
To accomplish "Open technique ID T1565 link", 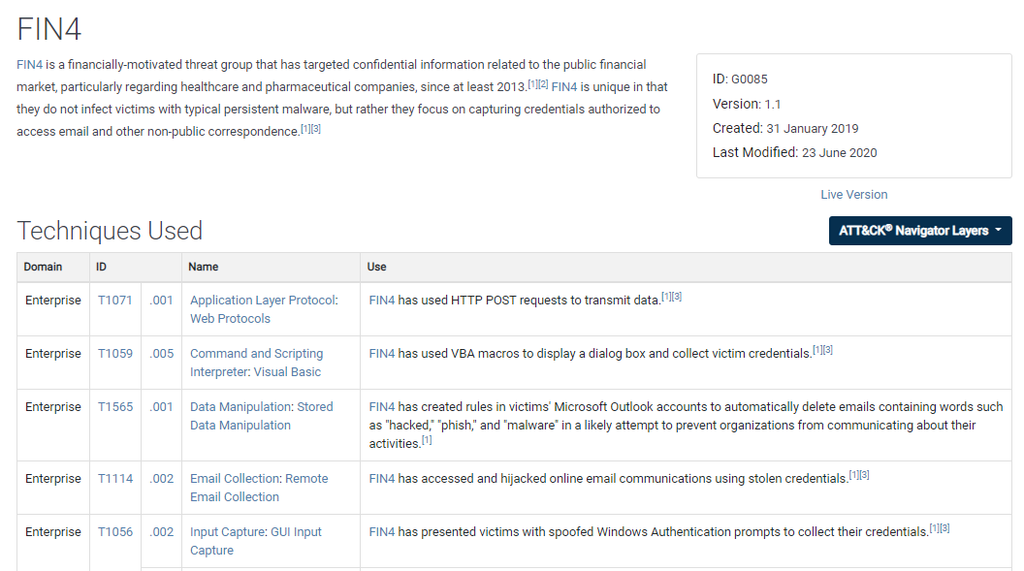I will click(115, 407).
